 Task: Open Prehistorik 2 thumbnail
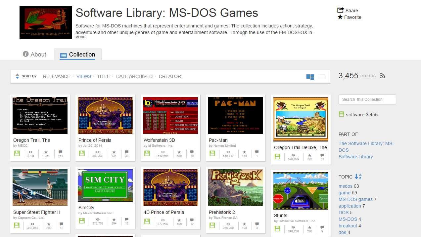point(236,187)
